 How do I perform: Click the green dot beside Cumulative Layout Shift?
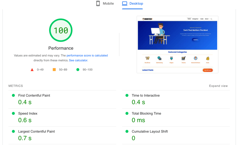(127, 131)
